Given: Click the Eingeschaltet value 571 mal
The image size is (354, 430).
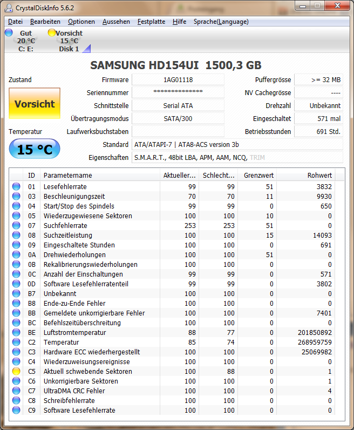Looking at the screenshot, I should click(319, 119).
